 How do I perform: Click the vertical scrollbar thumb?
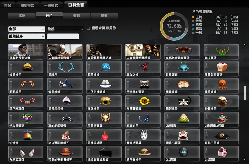pos(245,93)
